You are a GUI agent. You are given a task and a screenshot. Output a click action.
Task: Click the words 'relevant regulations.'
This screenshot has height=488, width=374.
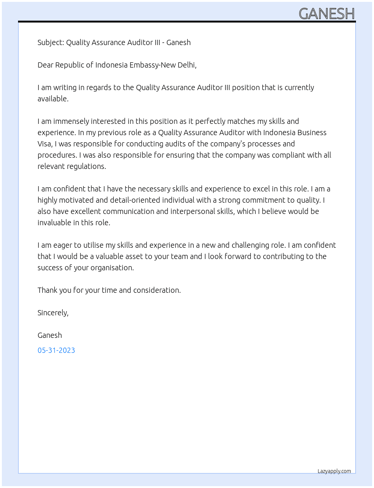point(72,166)
